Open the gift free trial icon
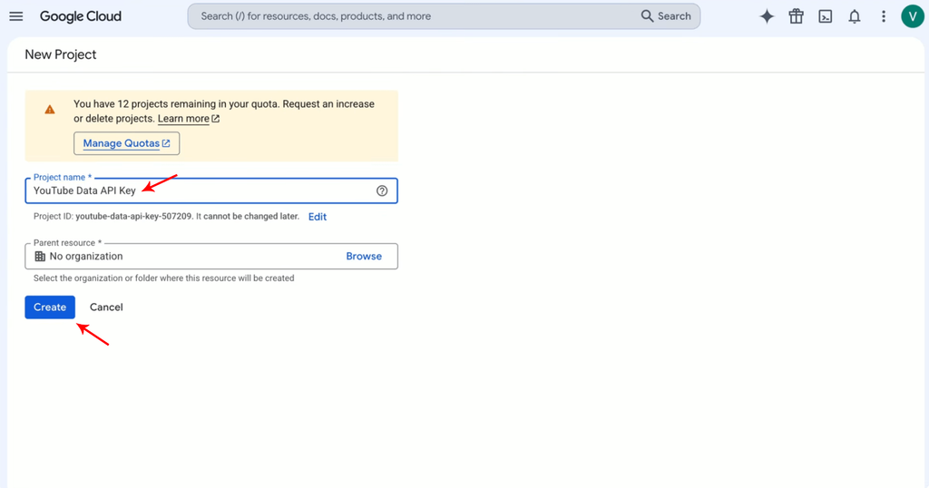929x488 pixels. (797, 16)
